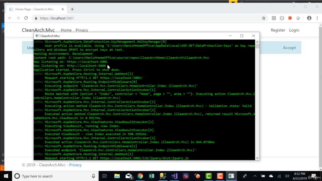Image resolution: width=322 pixels, height=181 pixels.
Task: Open Visual Studio from the taskbar
Action: (174, 176)
